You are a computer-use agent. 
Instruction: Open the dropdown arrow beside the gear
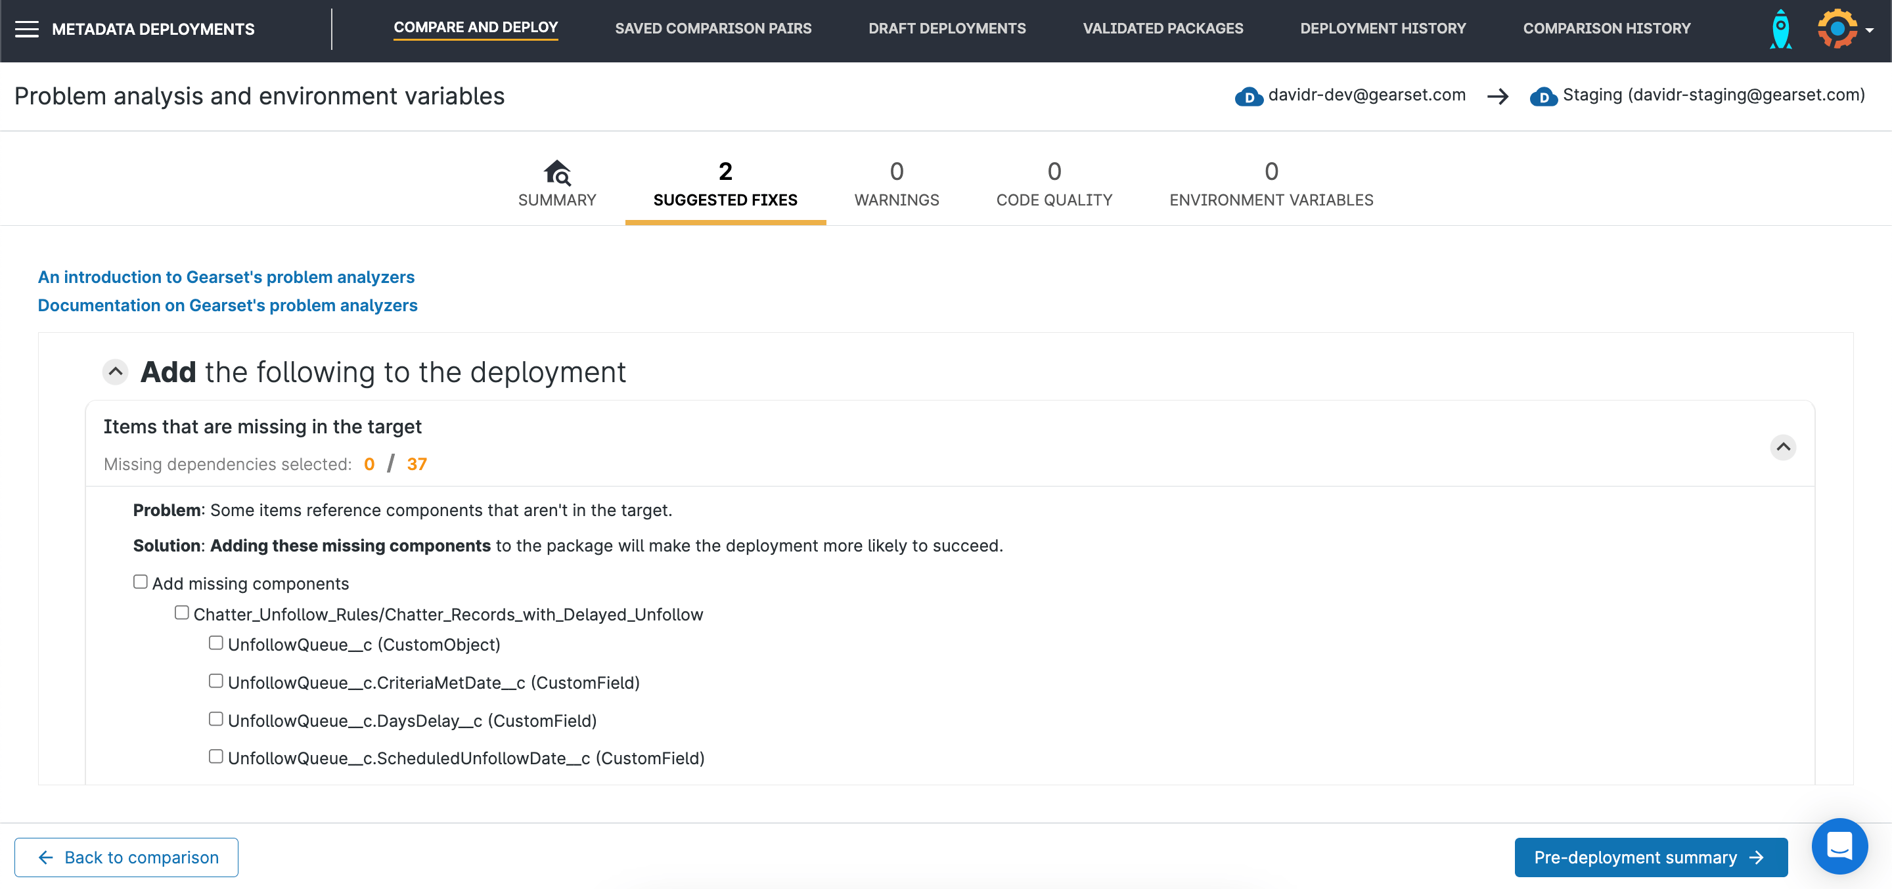(x=1869, y=31)
